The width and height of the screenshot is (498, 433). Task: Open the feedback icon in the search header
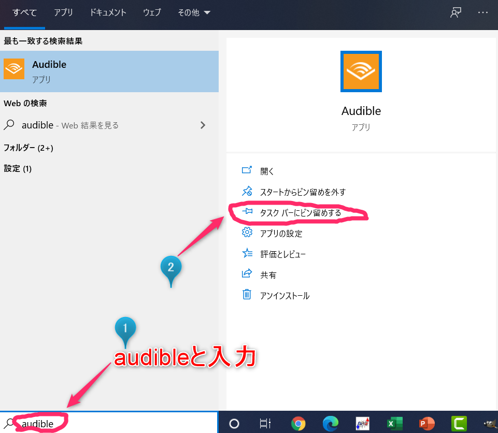(456, 13)
